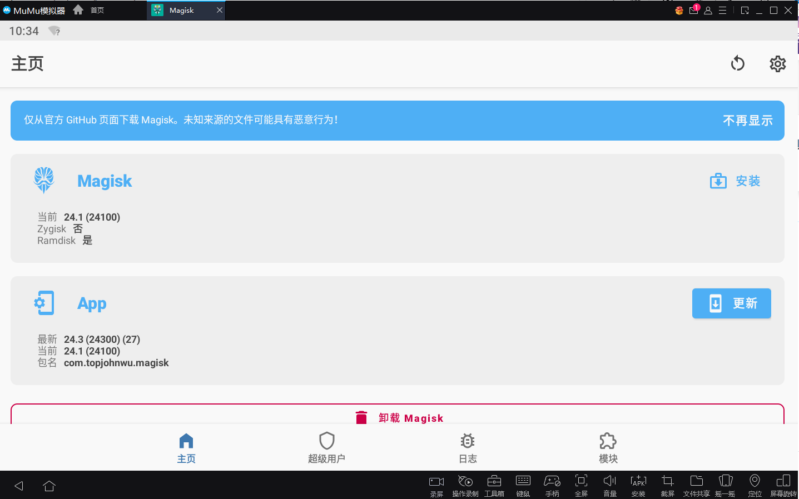
Task: Open MuMu hamburger menu
Action: 722,10
